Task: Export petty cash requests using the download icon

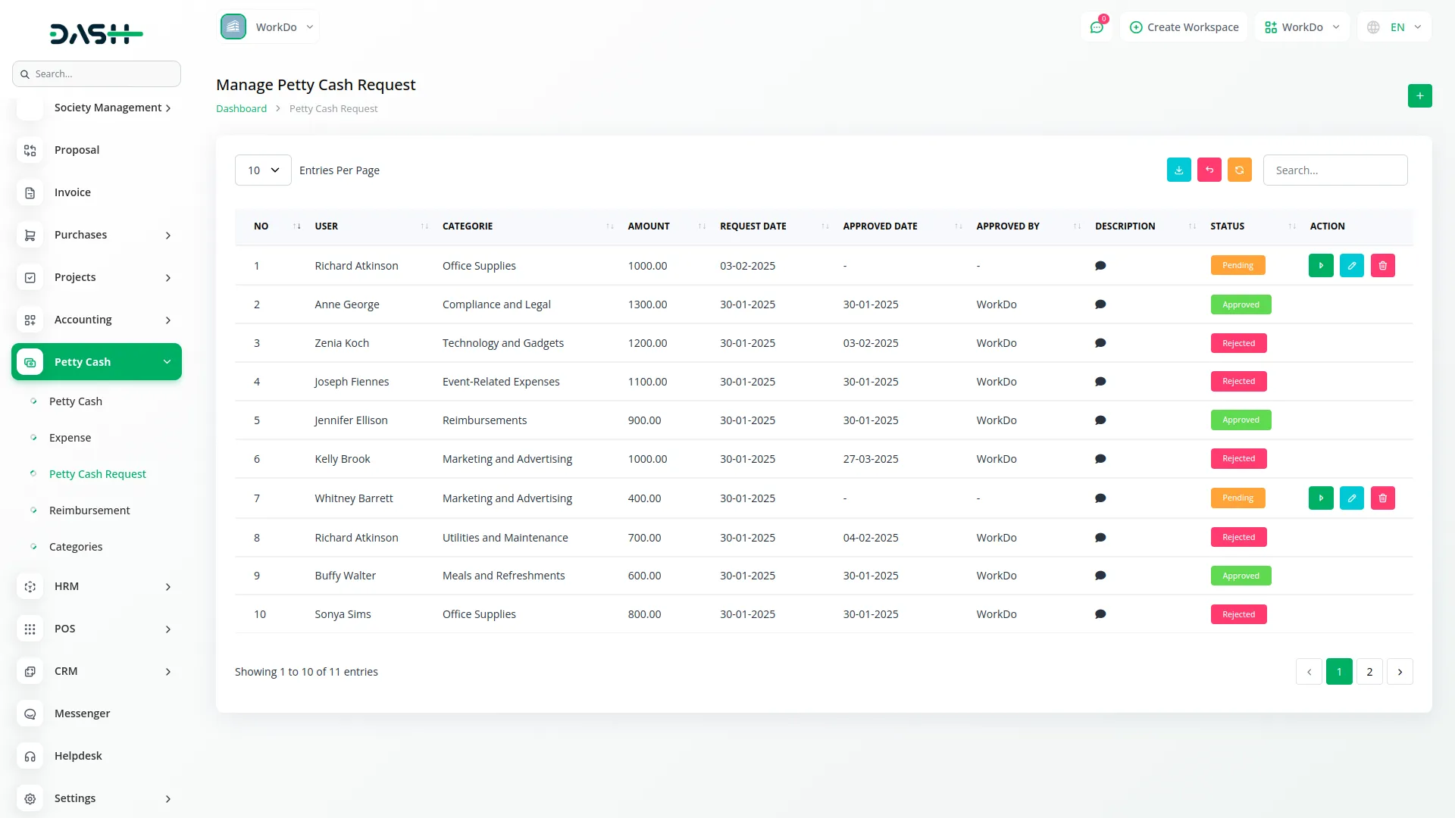Action: 1178,170
